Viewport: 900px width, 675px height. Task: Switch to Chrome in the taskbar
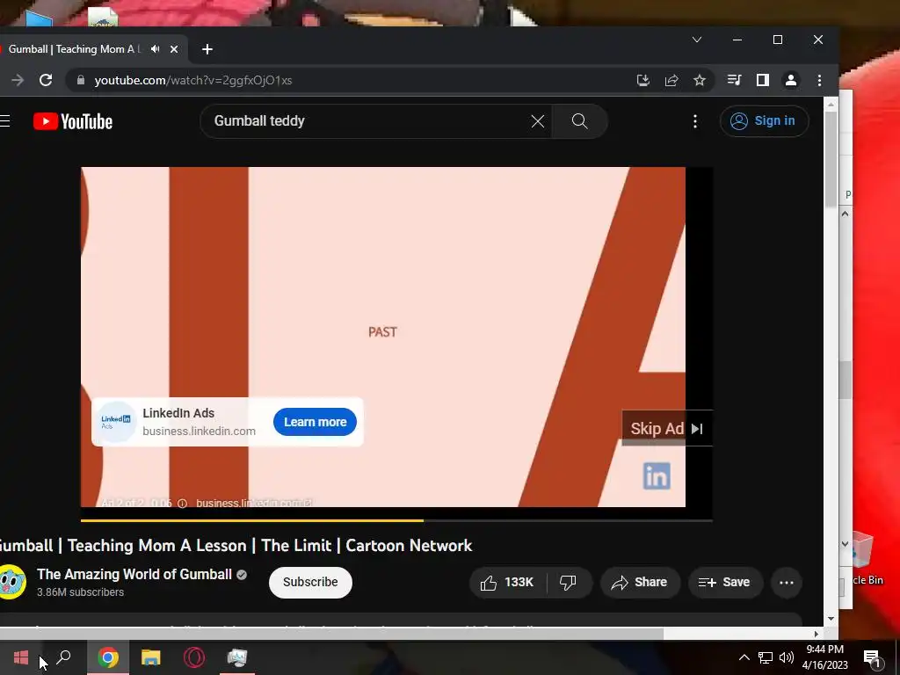pos(108,657)
